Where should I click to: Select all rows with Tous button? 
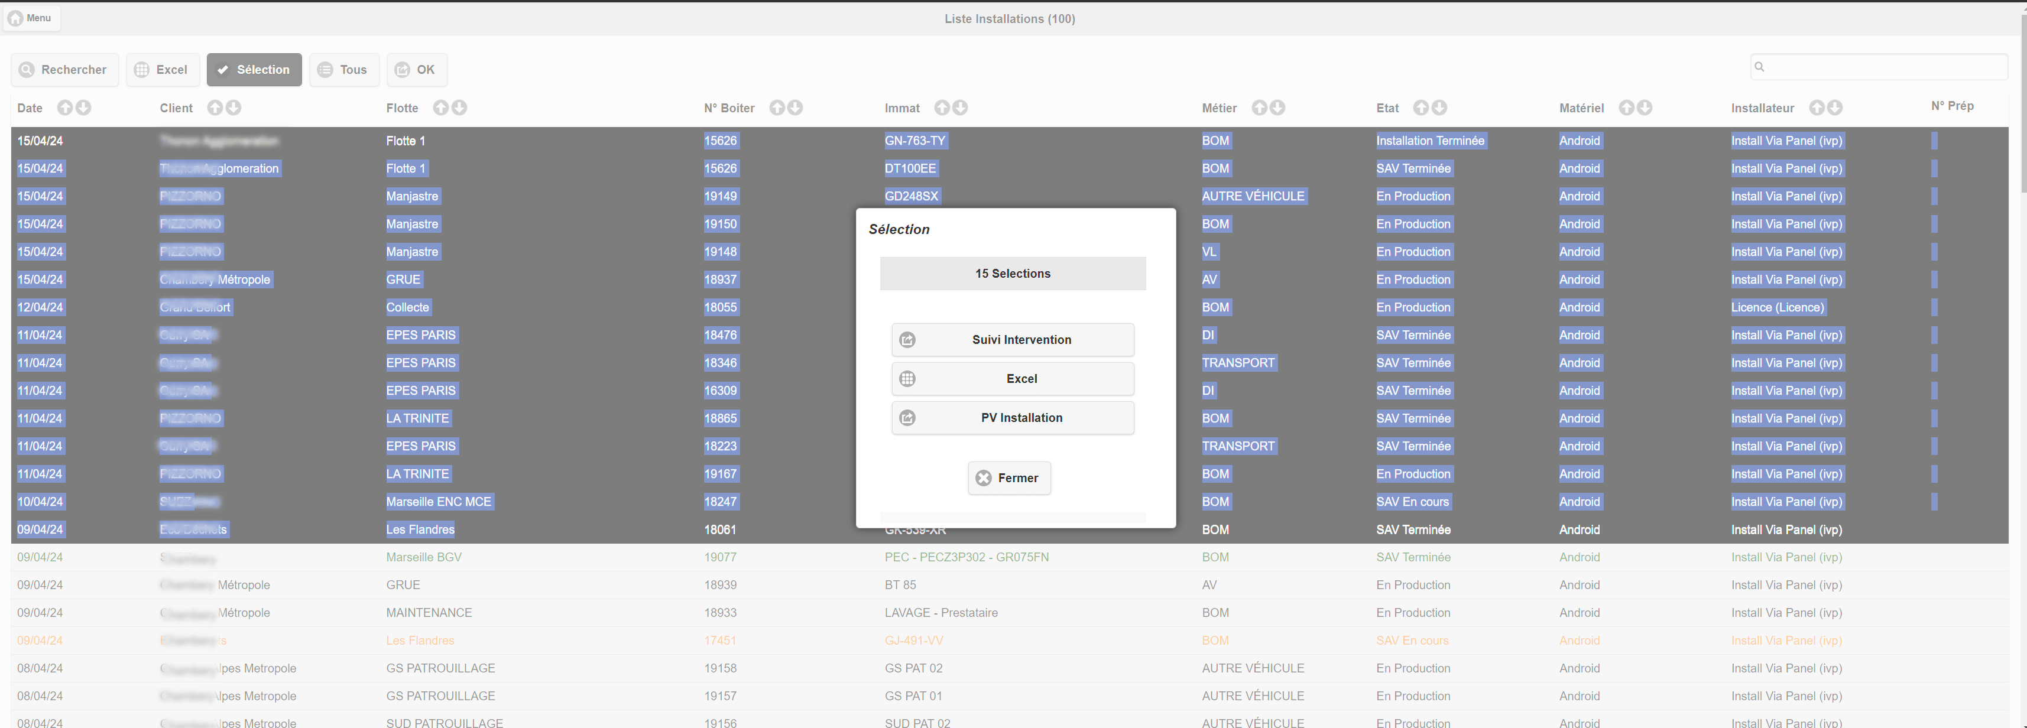click(344, 70)
